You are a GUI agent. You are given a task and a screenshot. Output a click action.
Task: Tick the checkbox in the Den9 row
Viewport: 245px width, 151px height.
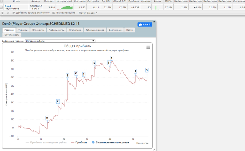[x=1, y=7]
